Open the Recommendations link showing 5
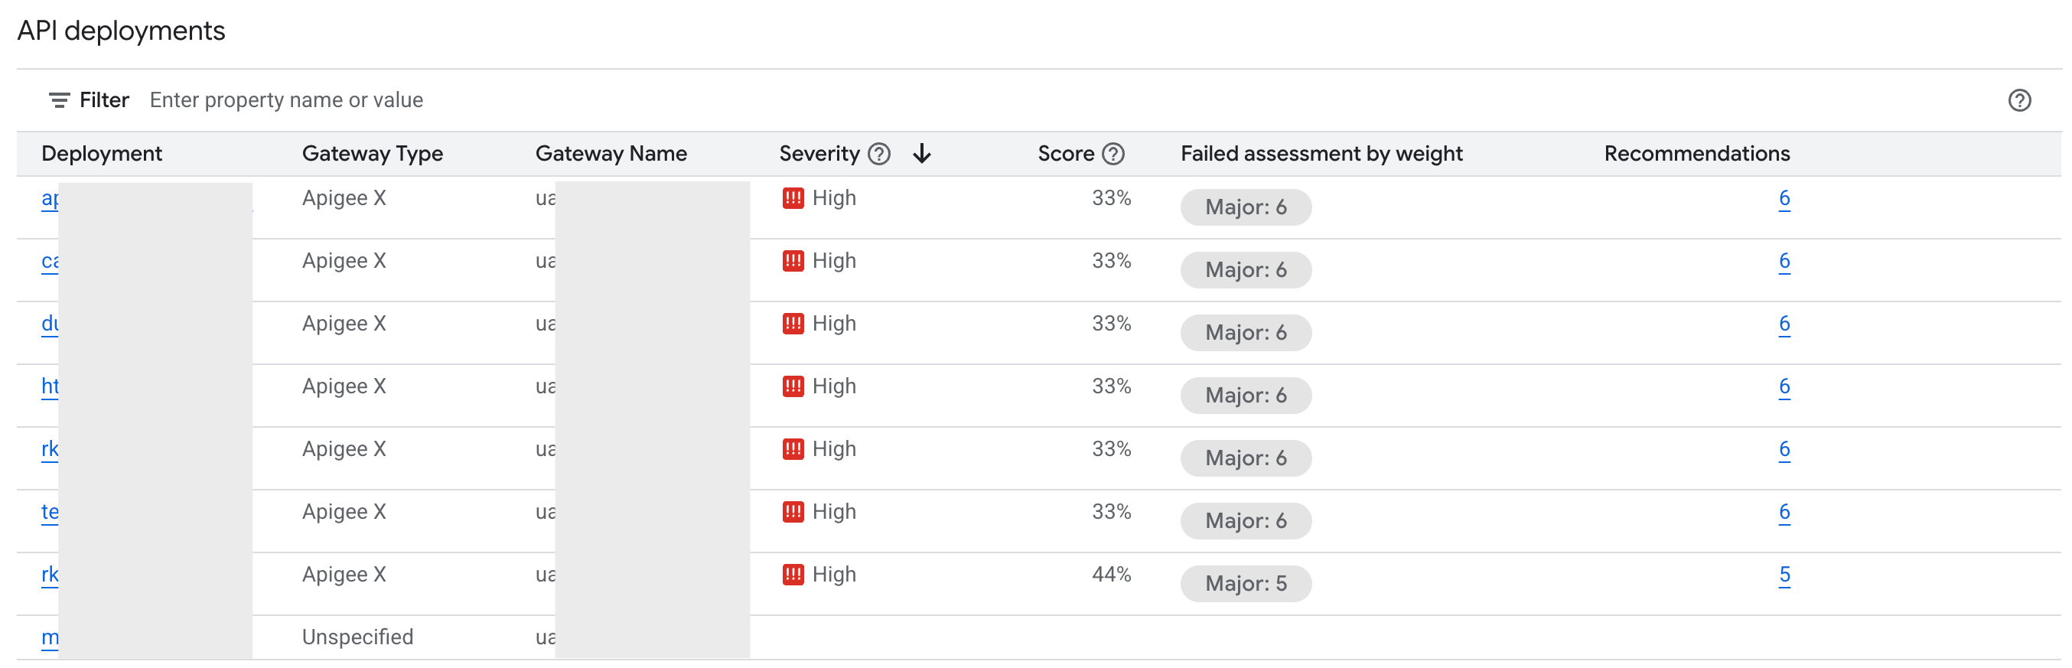Screen dimensions: 2072x668 (1785, 574)
